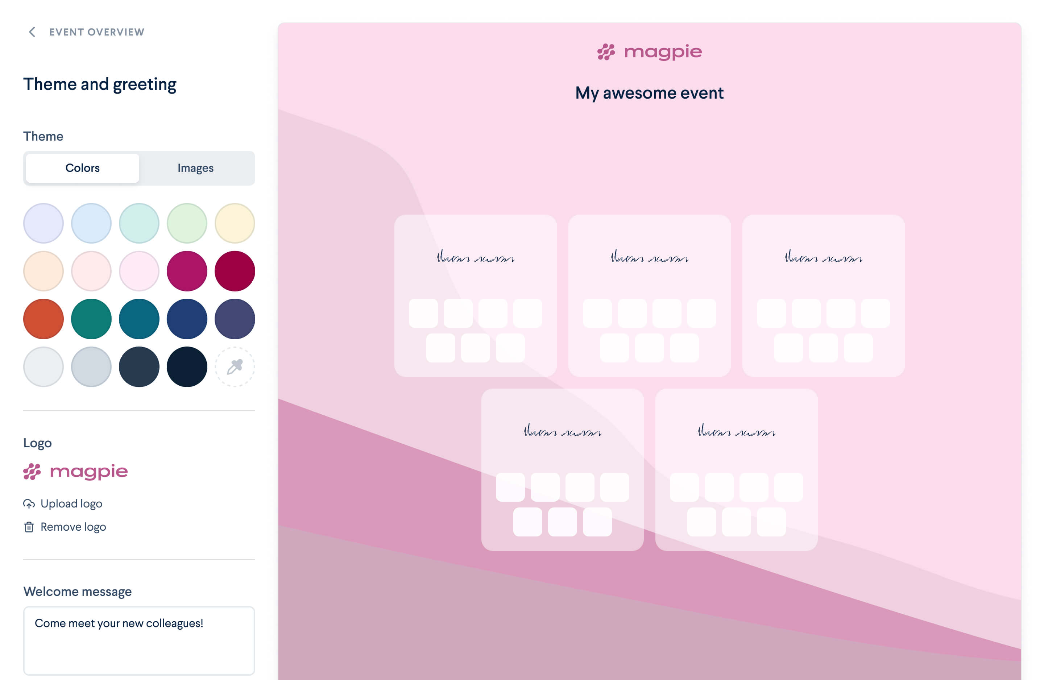Click the eyedropper color picker icon
The image size is (1044, 680).
click(x=235, y=366)
